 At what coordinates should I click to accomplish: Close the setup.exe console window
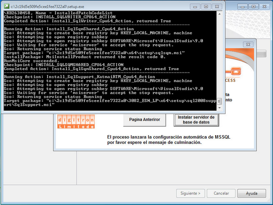(x=217, y=7)
